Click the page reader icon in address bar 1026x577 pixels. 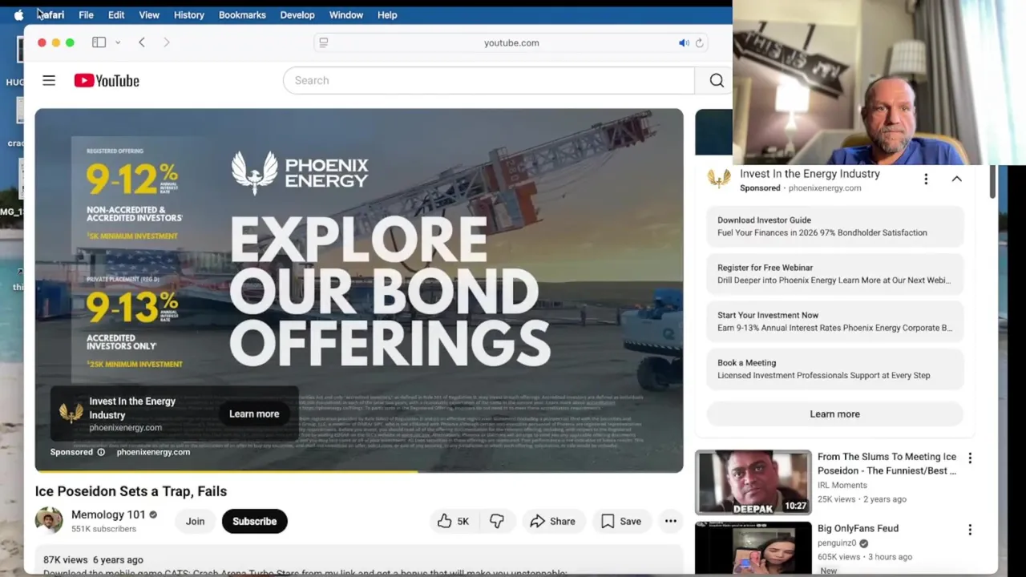[324, 42]
